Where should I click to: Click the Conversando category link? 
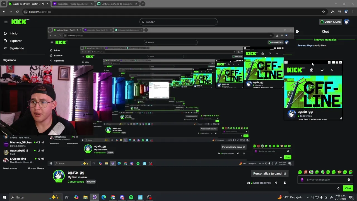pos(76,182)
